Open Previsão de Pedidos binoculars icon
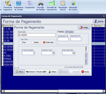Screen dimensions: 106x94 [40, 6]
